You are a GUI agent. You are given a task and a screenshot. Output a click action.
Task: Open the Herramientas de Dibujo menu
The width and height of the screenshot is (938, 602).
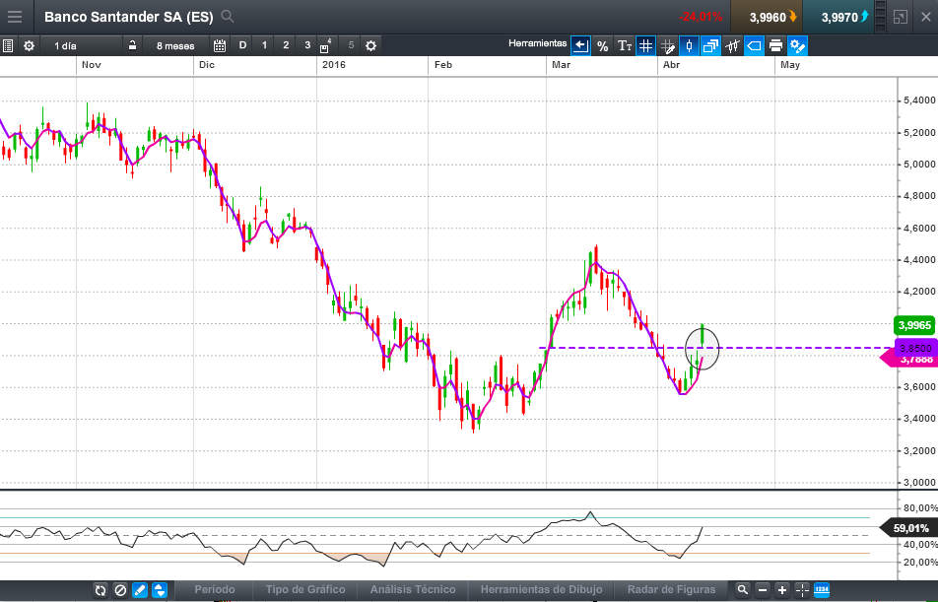coord(541,589)
